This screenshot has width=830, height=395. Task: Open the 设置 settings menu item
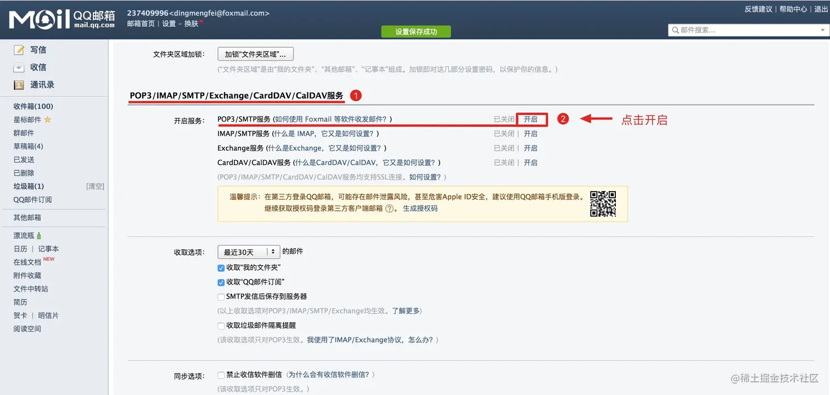point(169,24)
